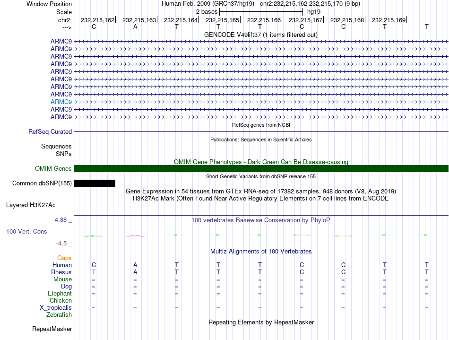The width and height of the screenshot is (449, 340).
Task: Click the Scale label
Action: click(64, 12)
